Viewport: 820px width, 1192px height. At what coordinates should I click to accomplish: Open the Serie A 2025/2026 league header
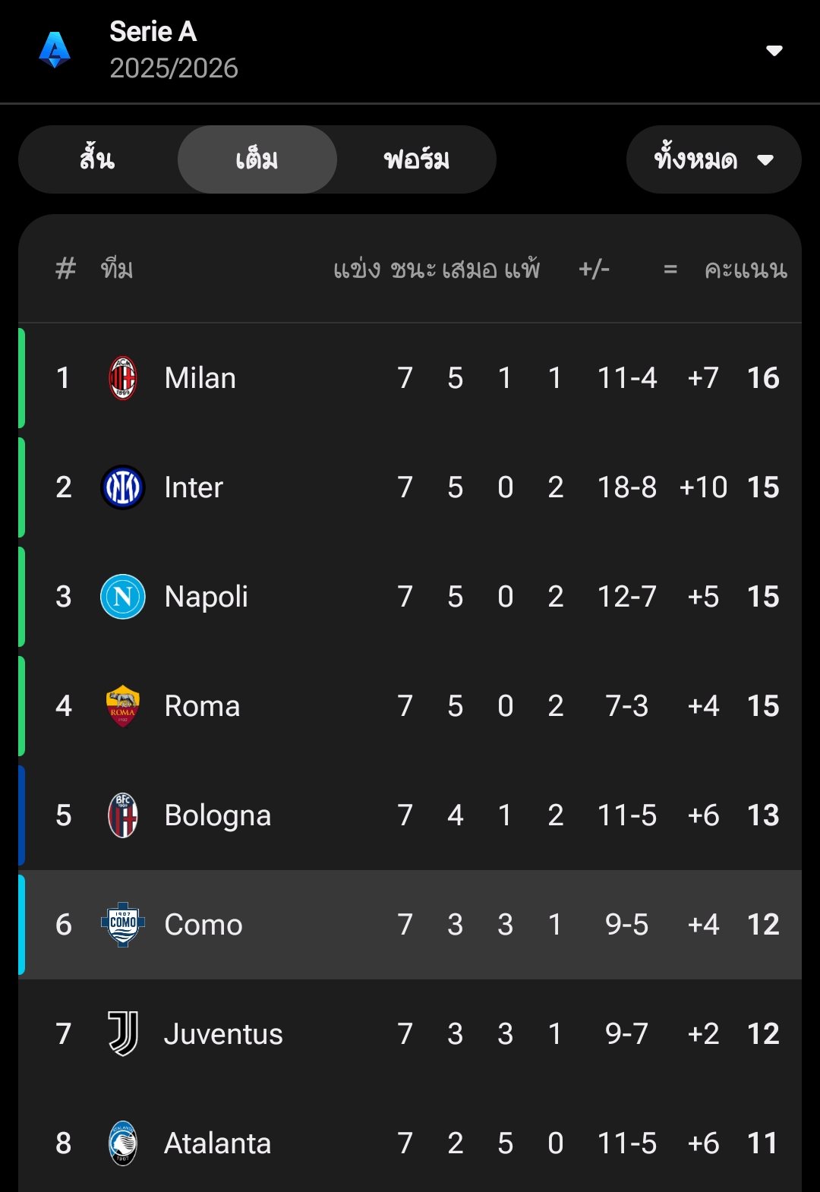point(173,50)
